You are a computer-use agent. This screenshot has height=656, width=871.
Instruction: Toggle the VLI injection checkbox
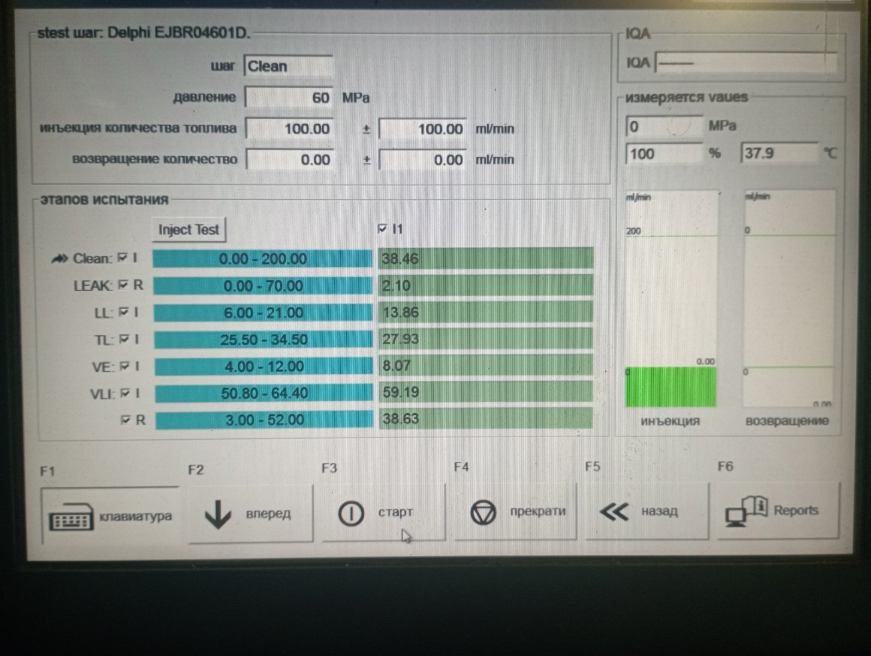pos(126,393)
